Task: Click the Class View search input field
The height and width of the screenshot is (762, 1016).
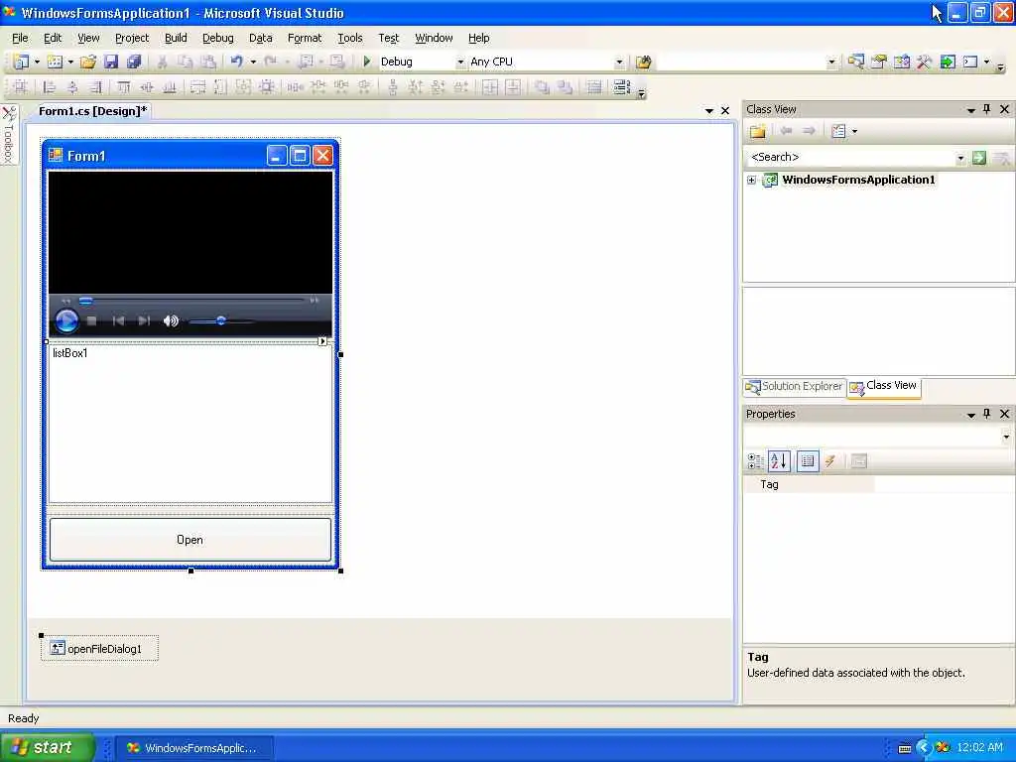Action: pyautogui.click(x=849, y=158)
